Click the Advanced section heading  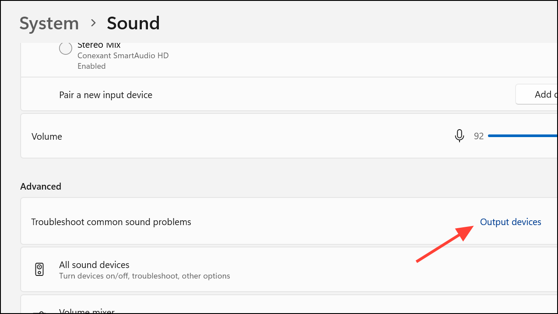click(x=41, y=186)
